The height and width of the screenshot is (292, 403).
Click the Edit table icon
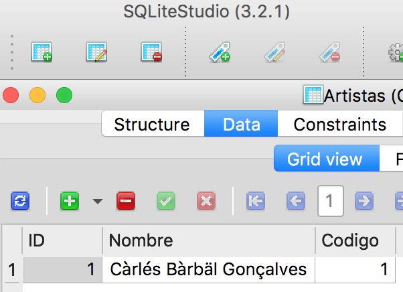(x=97, y=53)
